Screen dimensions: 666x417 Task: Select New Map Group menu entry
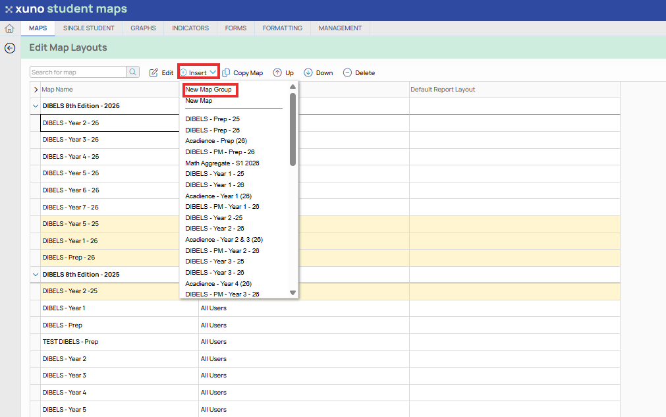click(x=209, y=90)
